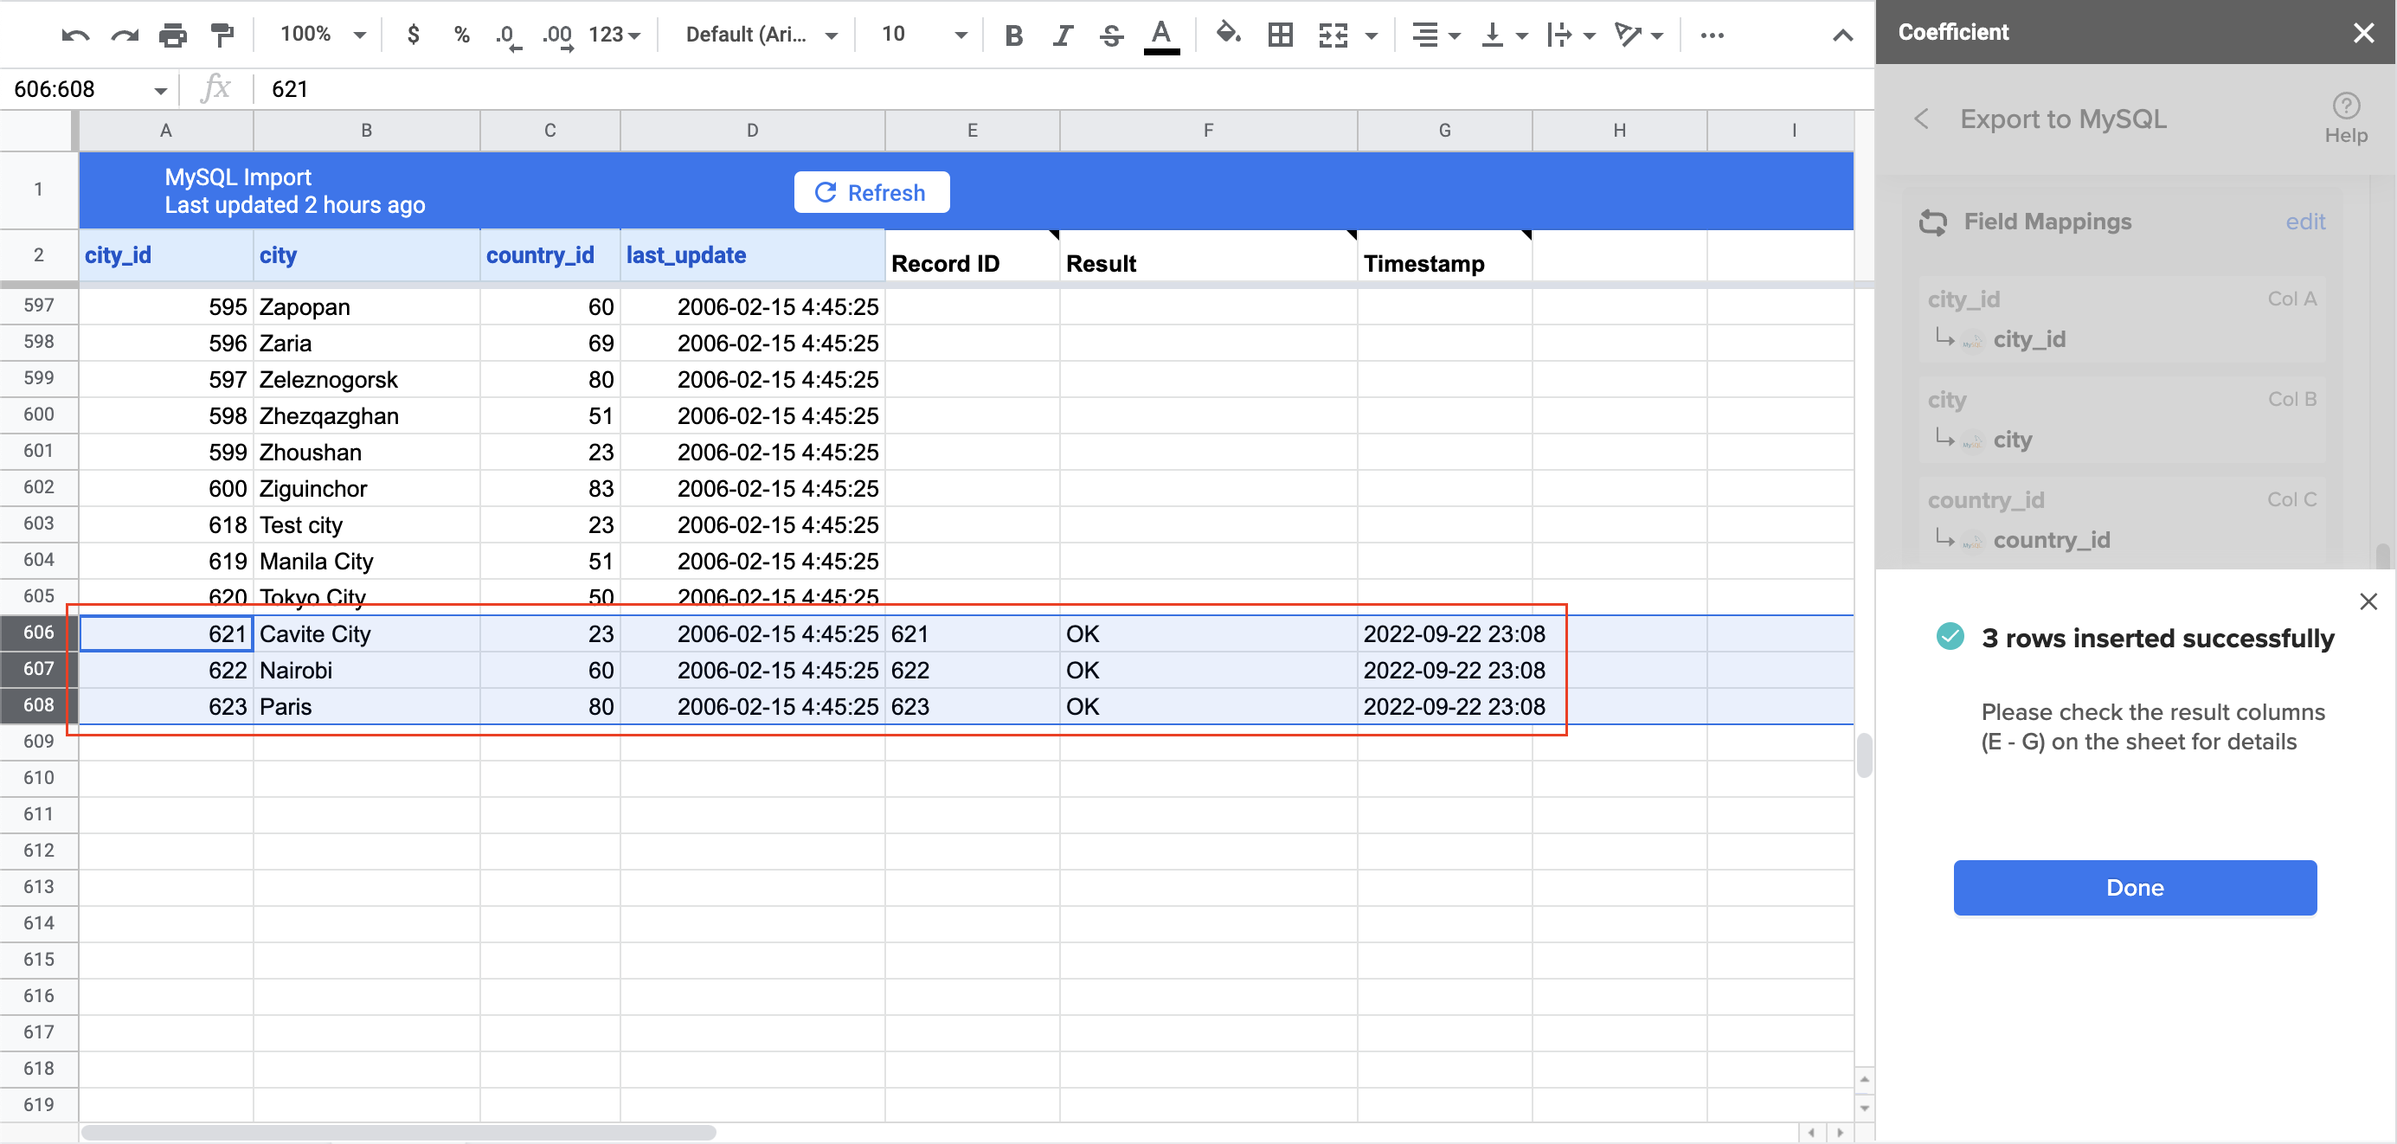Select column D header
The image size is (2397, 1144).
752,131
